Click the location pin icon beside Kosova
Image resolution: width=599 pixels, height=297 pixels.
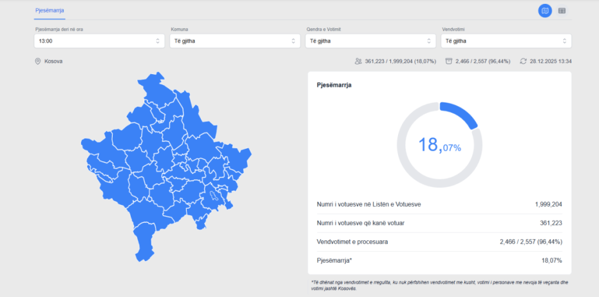click(x=38, y=61)
